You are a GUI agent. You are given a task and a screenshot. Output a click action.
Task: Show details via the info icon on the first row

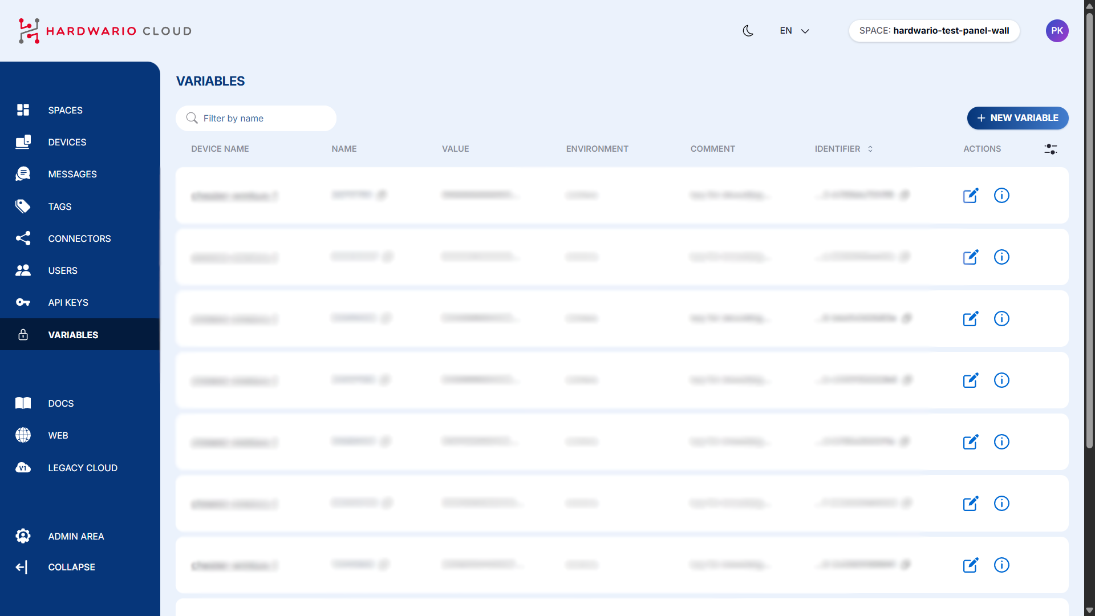click(x=1002, y=195)
